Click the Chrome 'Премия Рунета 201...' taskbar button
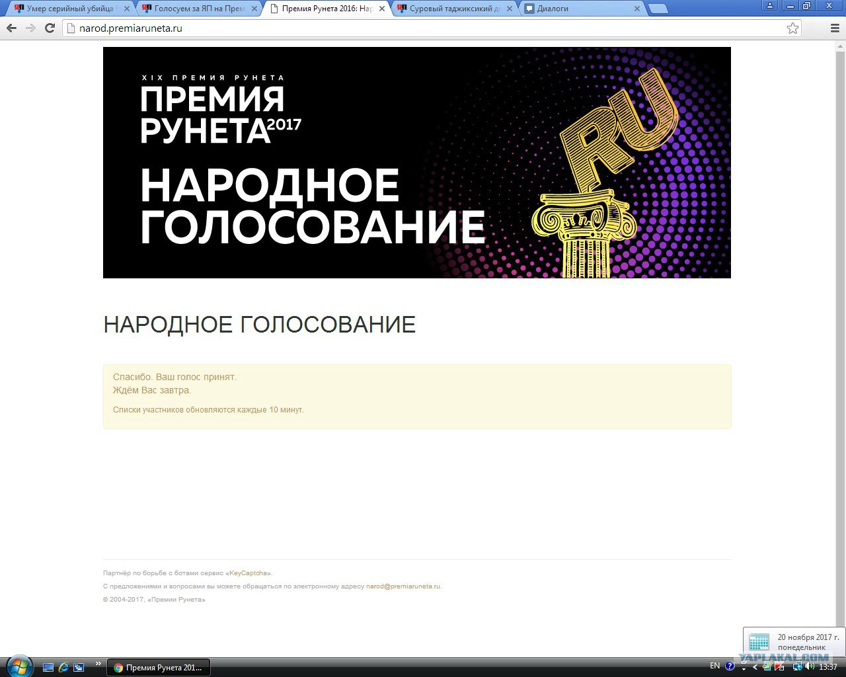The width and height of the screenshot is (846, 677). pos(159,668)
